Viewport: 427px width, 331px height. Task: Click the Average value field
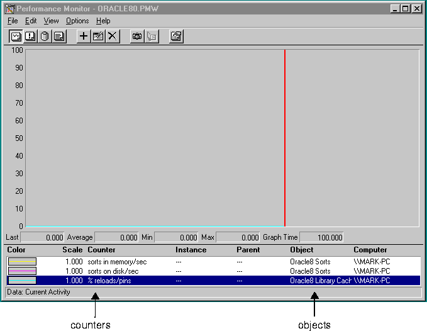(116, 237)
